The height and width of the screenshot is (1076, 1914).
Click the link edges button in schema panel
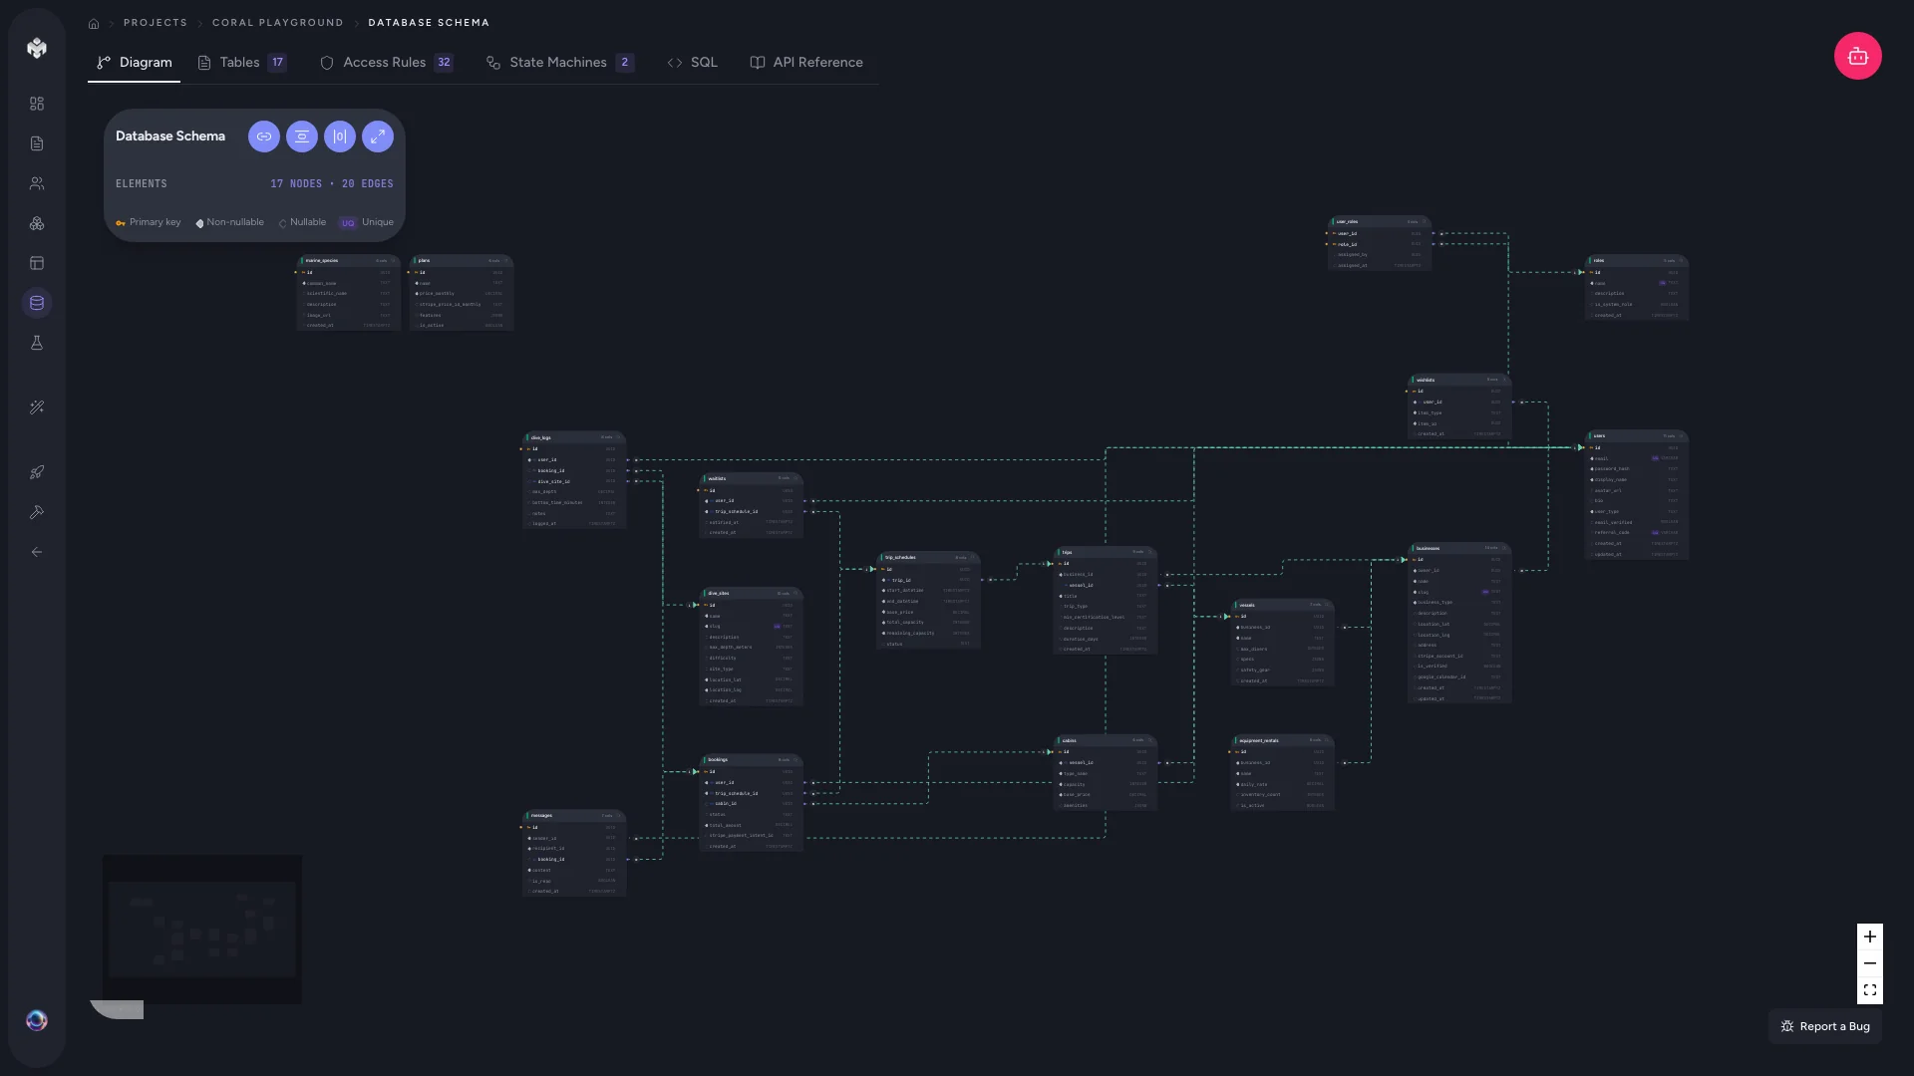pyautogui.click(x=264, y=136)
